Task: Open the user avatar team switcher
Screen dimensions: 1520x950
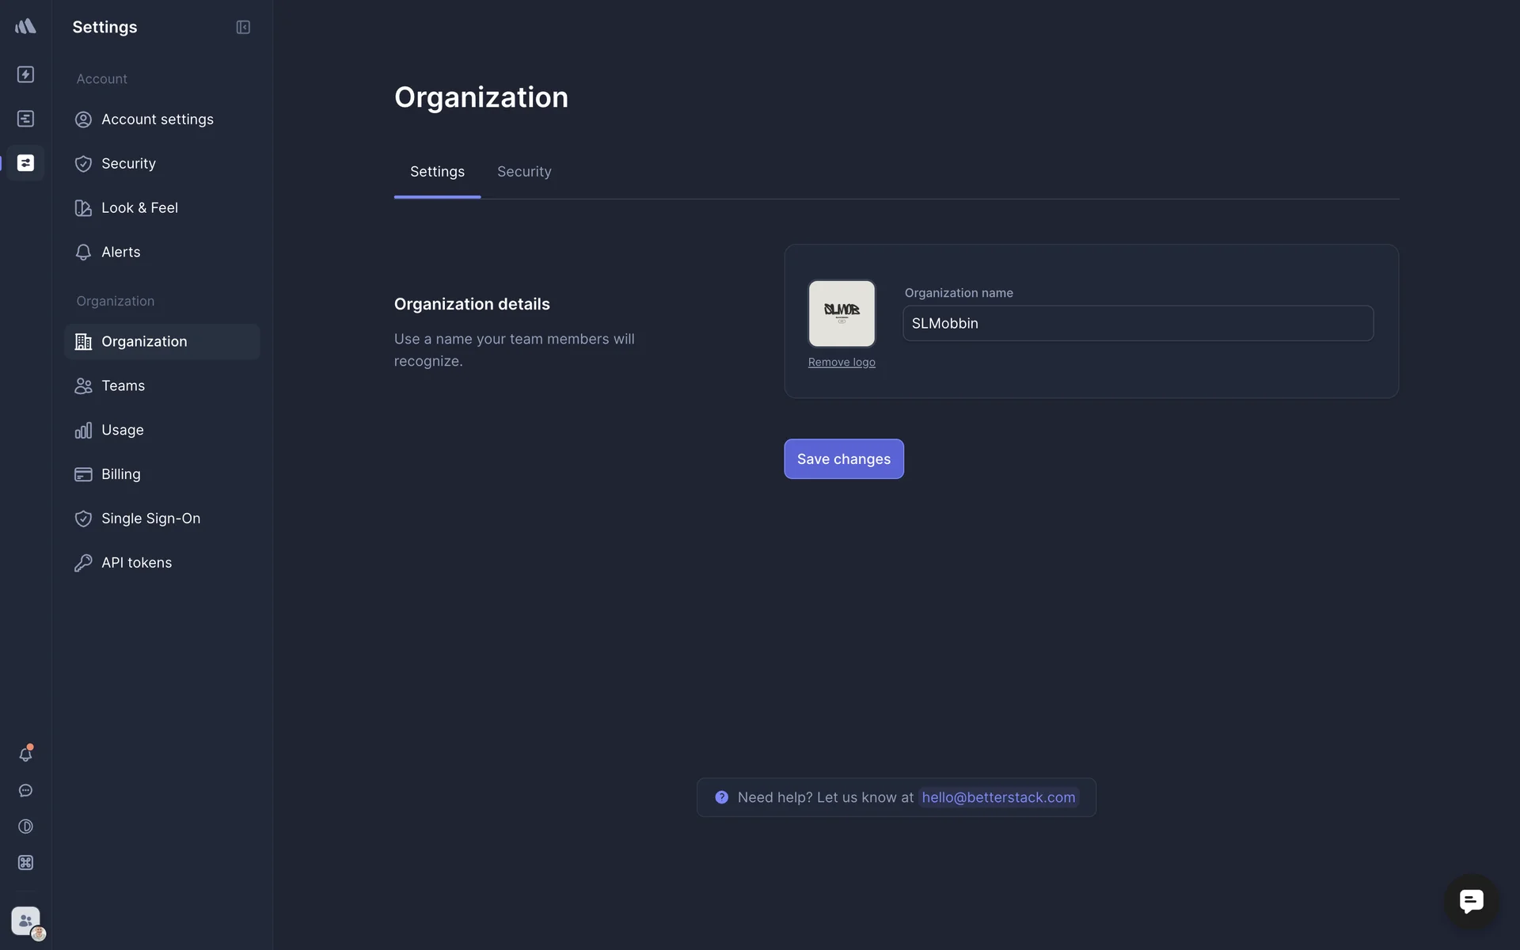Action: (26, 921)
